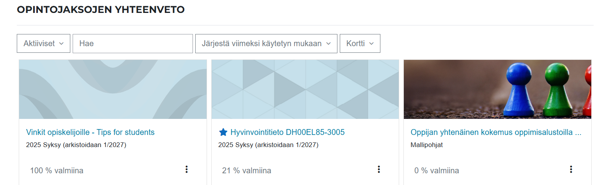Click the wavy pattern image of Vinkit course
This screenshot has width=603, height=185.
pos(113,89)
